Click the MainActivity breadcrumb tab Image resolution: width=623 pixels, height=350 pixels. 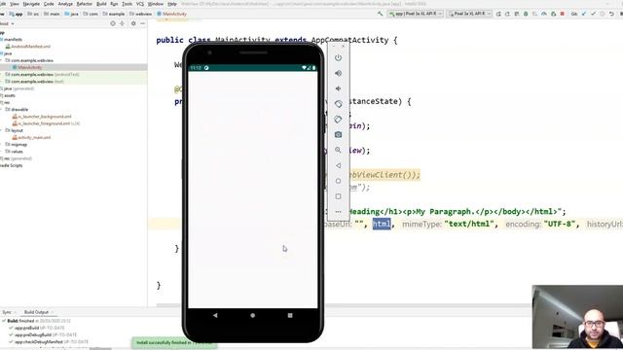tap(171, 14)
